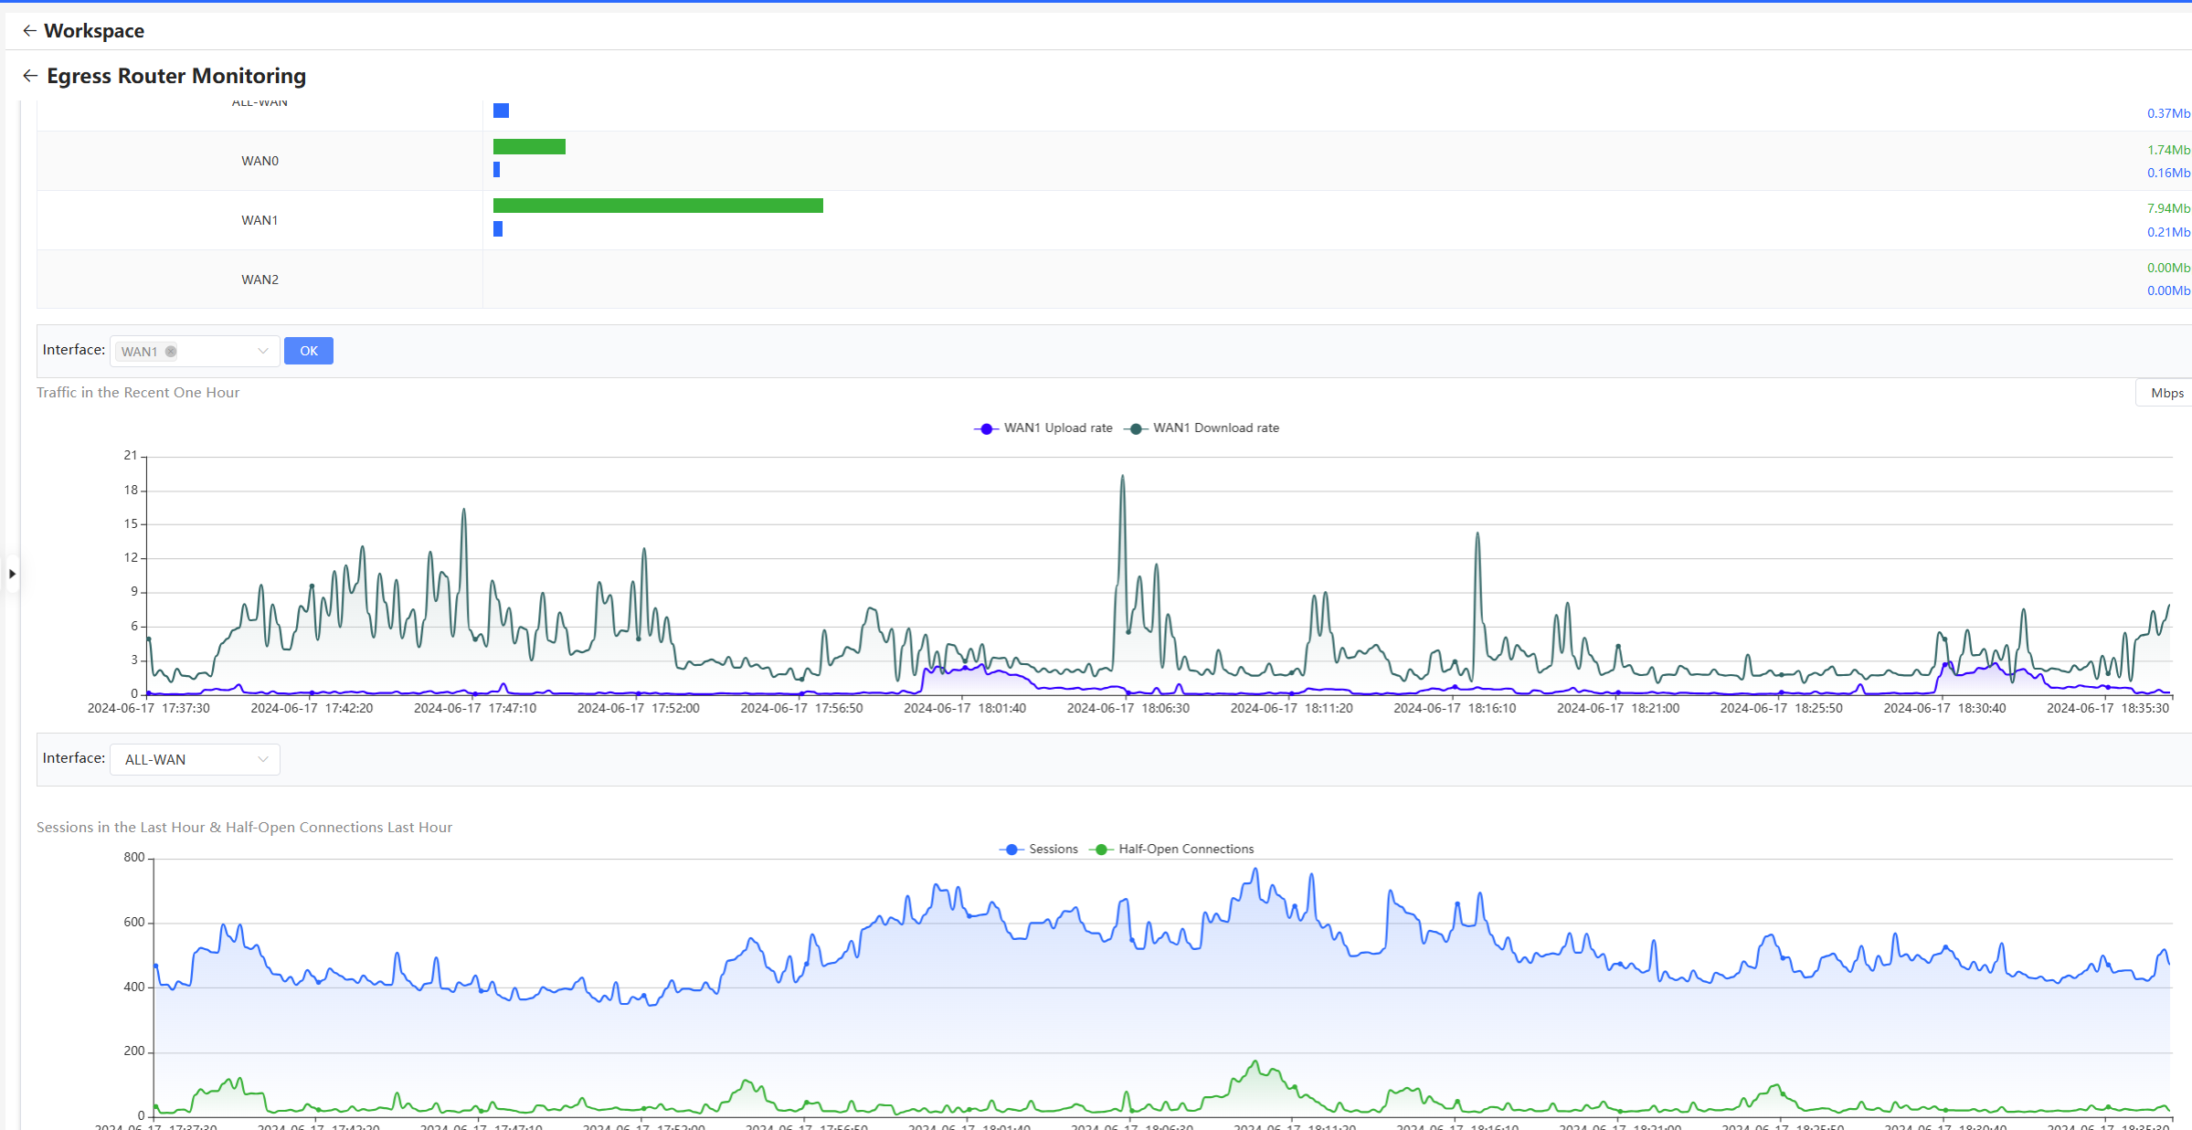Click the 0.21Mb upload value

tap(2168, 232)
